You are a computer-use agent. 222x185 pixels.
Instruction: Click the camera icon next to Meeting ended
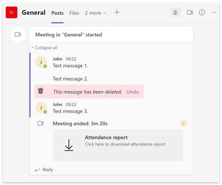coord(41,123)
